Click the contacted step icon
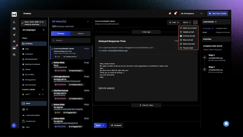The image size is (243, 137). 205,69
